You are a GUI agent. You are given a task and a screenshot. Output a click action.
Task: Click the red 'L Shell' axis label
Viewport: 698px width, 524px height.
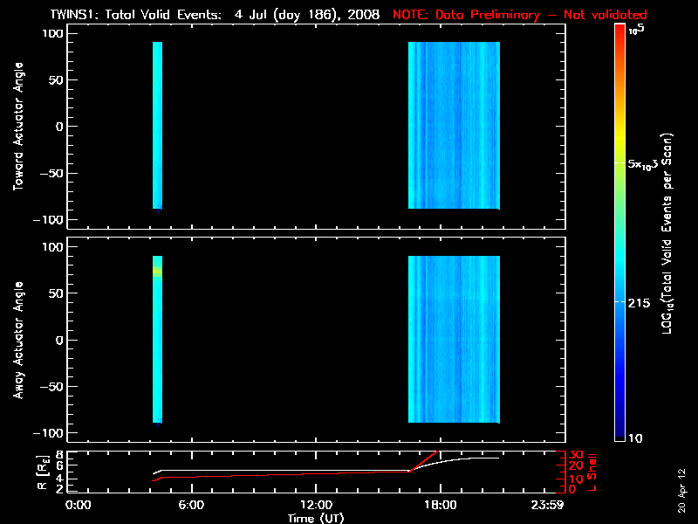click(592, 472)
